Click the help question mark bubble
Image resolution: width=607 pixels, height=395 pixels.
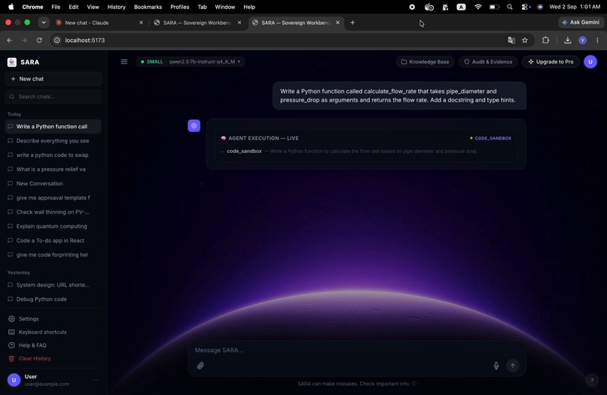click(x=591, y=380)
